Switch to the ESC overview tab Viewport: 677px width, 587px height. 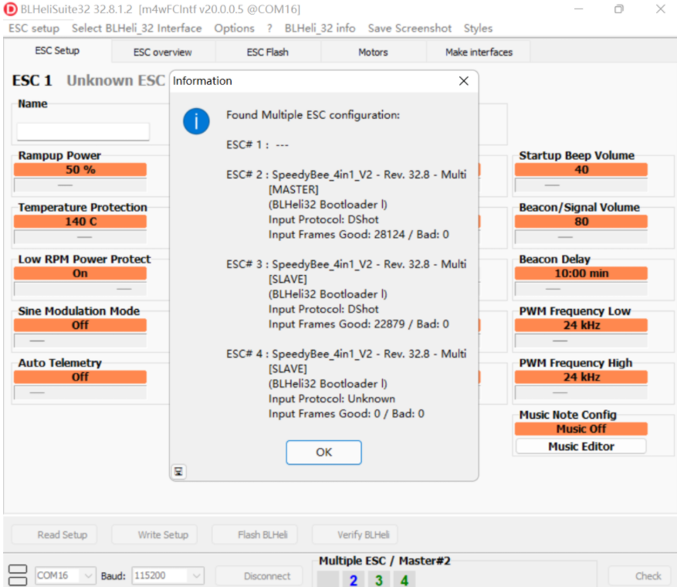click(163, 53)
